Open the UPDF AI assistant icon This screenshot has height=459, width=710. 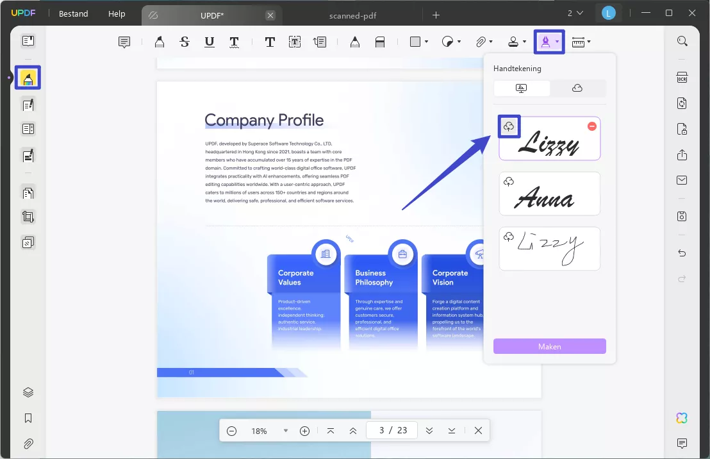click(x=682, y=418)
